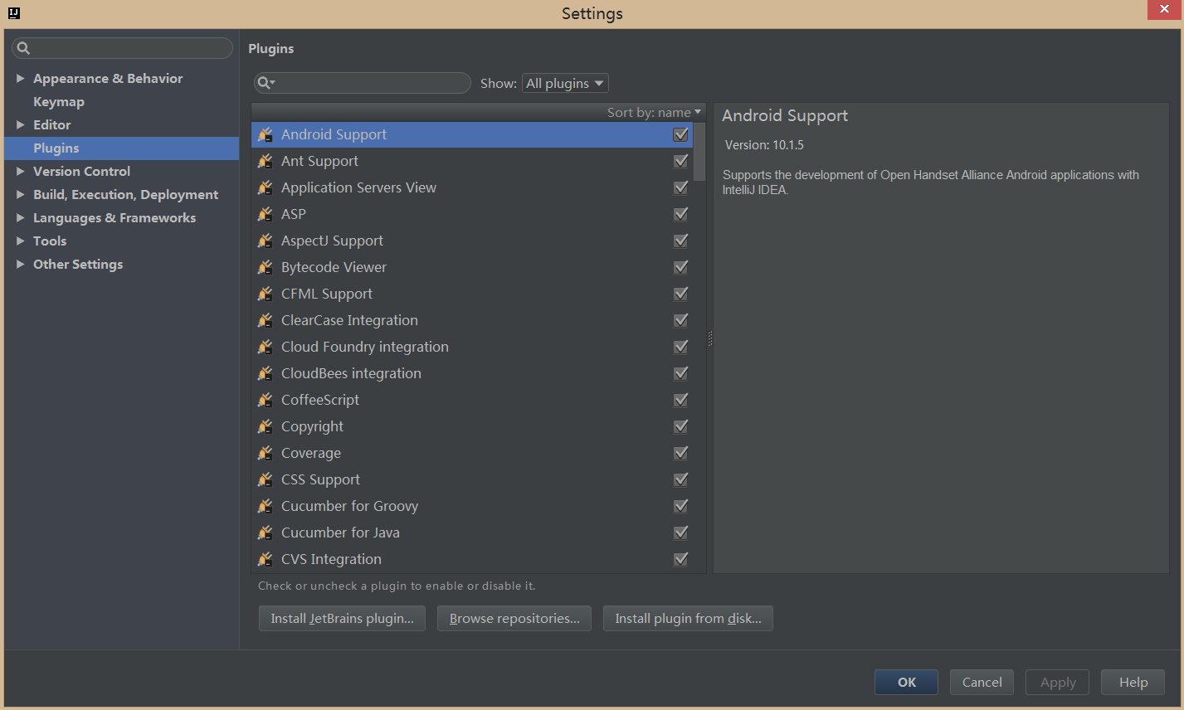Click Browse repositories button
Image resolution: width=1184 pixels, height=710 pixels.
click(x=514, y=618)
